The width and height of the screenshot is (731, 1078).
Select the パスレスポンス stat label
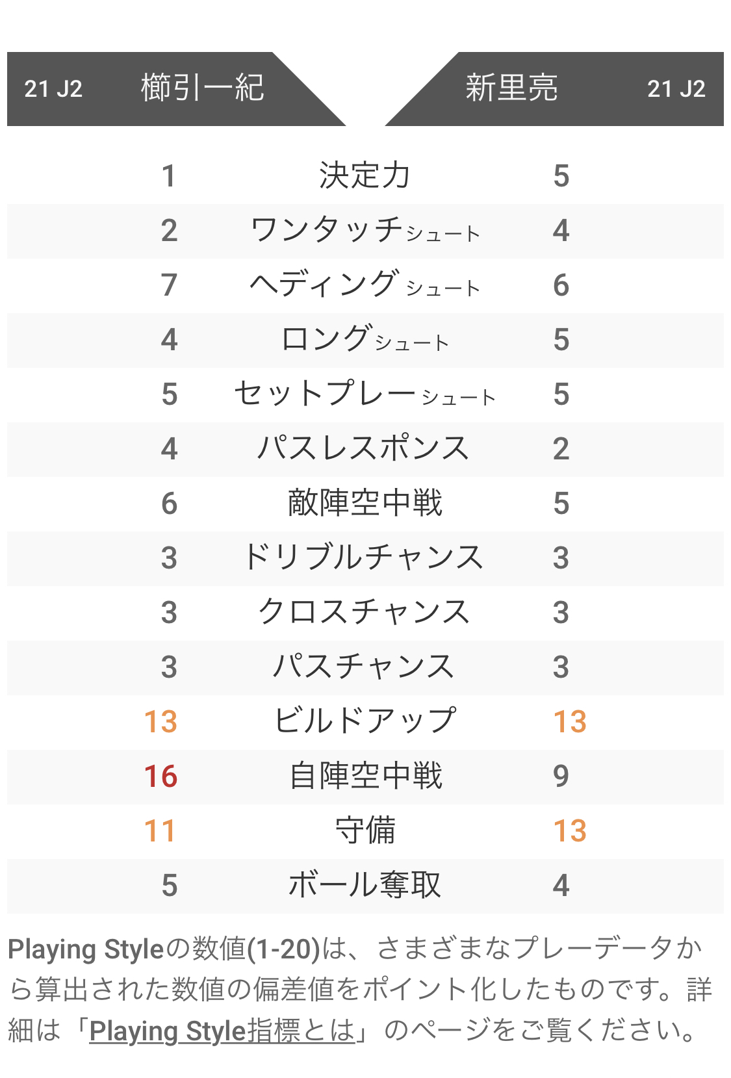point(365,449)
